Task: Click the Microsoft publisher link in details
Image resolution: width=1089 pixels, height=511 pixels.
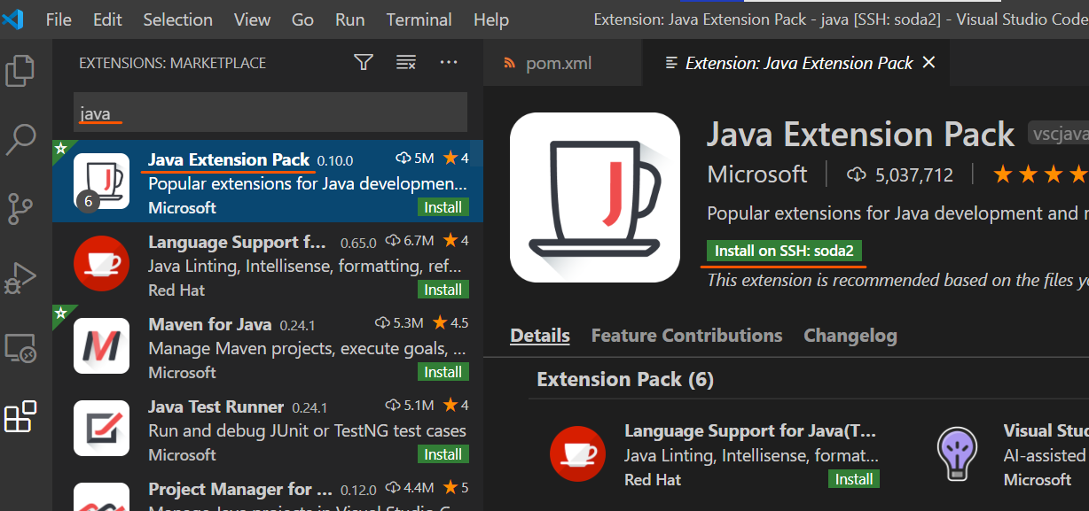Action: tap(757, 174)
